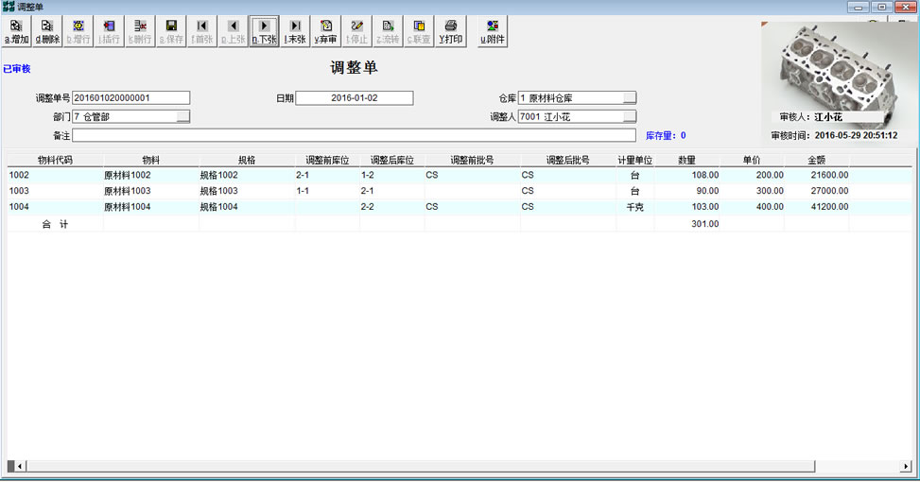920x482 pixels.
Task: Click the unit price cell 400.00
Action: tap(752, 206)
